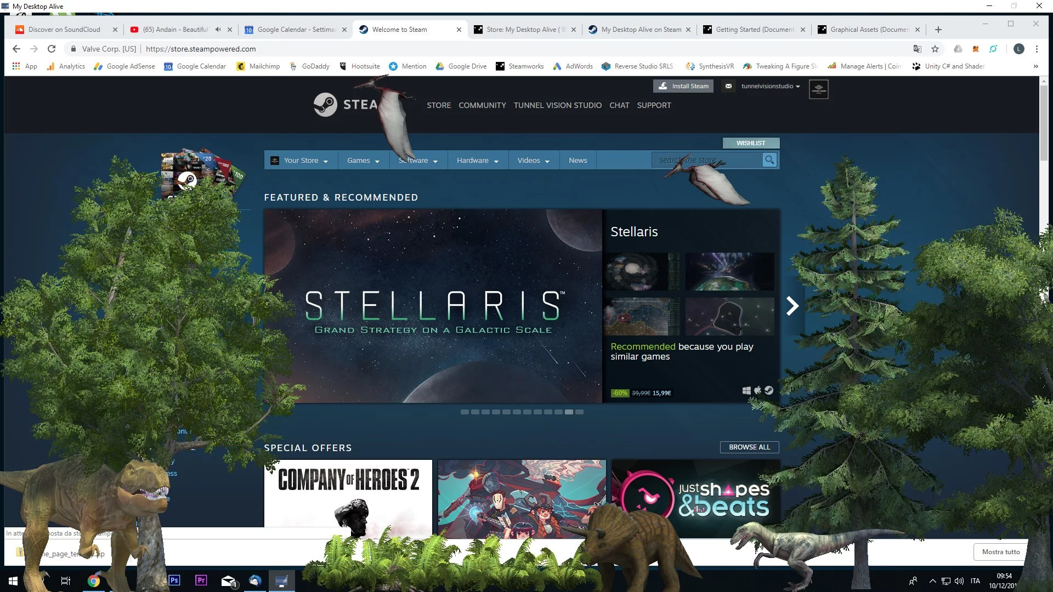The width and height of the screenshot is (1053, 592).
Task: Open Photoshop from the taskbar
Action: click(174, 580)
